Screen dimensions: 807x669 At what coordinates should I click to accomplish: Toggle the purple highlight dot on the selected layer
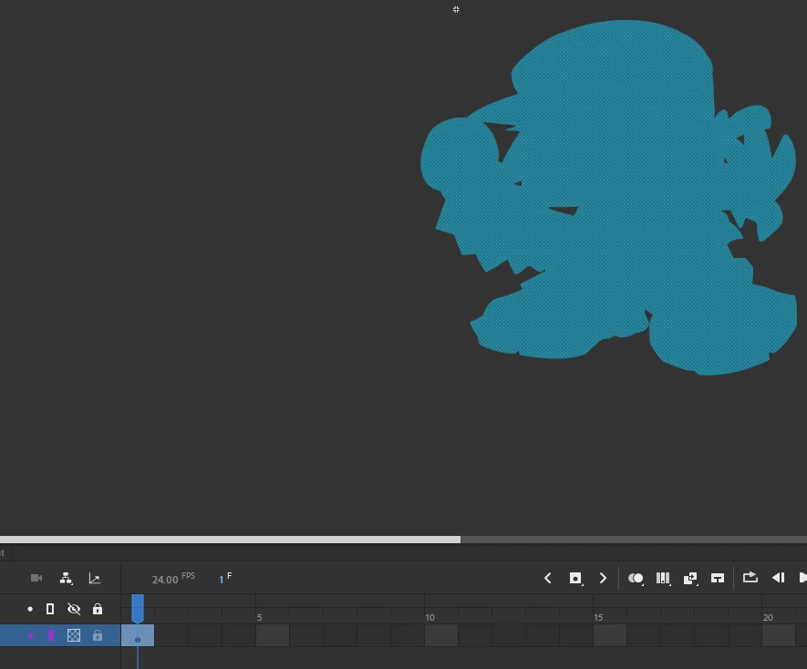click(x=30, y=636)
